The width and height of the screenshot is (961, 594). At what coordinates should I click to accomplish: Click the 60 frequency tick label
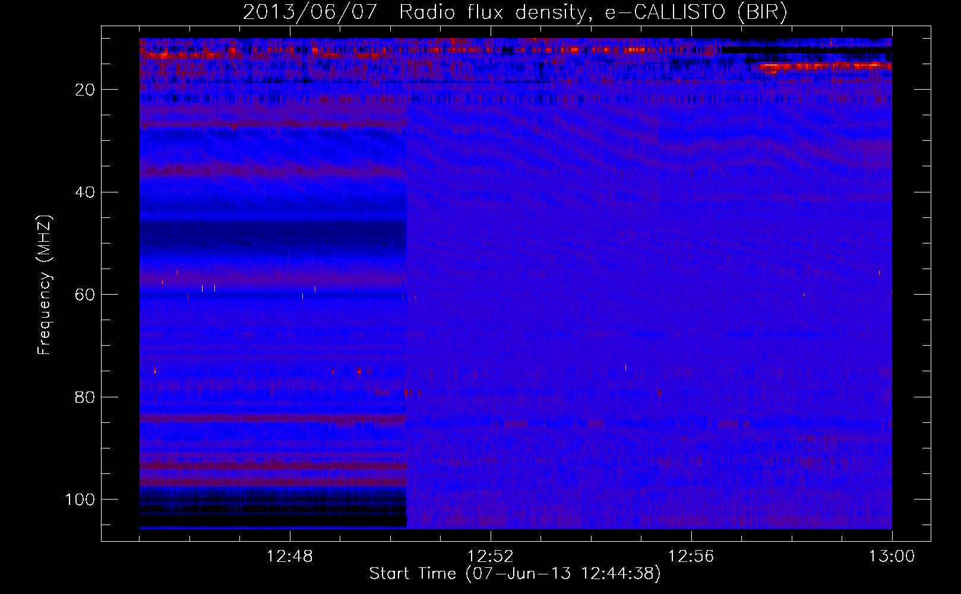[86, 295]
